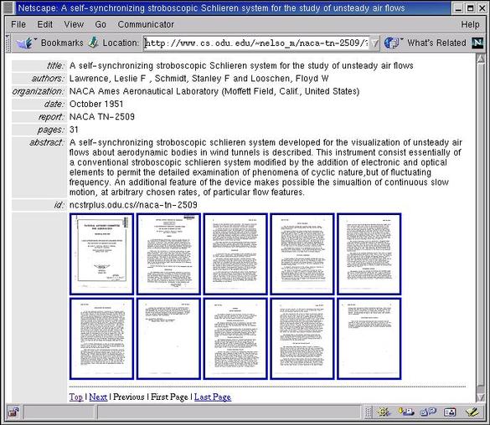The height and width of the screenshot is (425, 490).
Task: Open Address Book icon in component bar
Action: coord(450,412)
